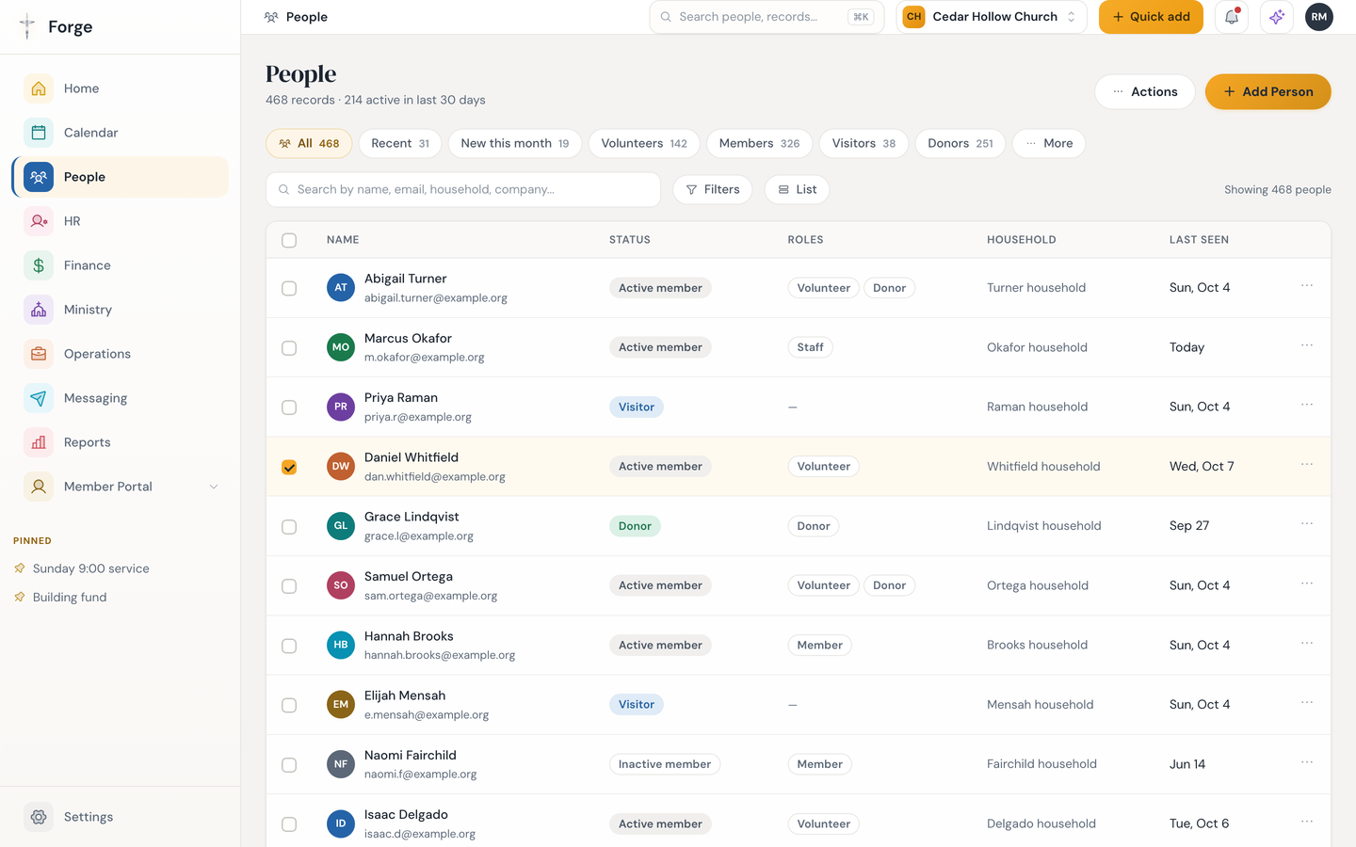Go to Calendar in the sidebar

click(120, 133)
